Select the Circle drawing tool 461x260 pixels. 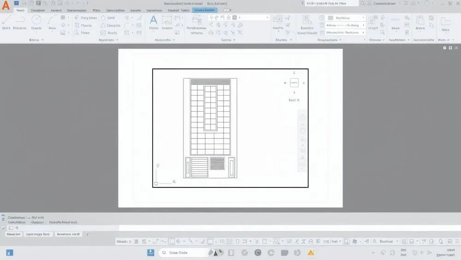pos(36,22)
